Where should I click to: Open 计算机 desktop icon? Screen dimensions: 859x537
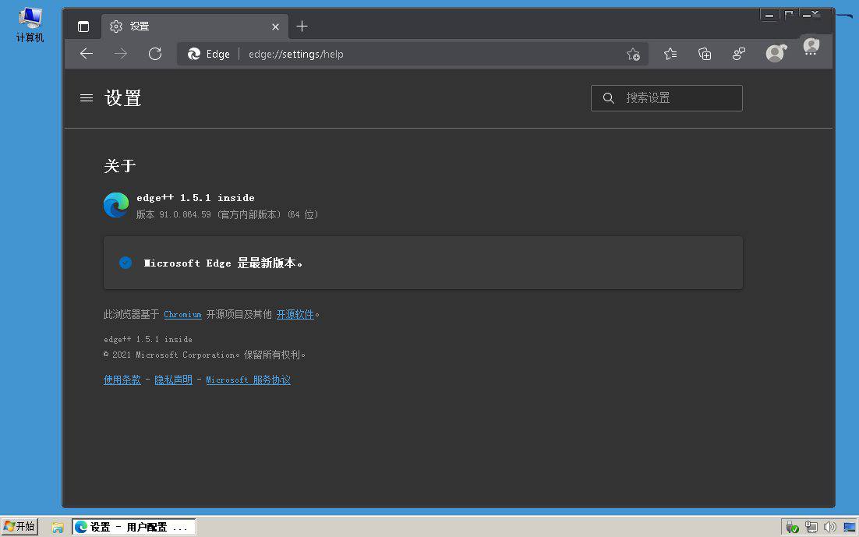pos(30,25)
